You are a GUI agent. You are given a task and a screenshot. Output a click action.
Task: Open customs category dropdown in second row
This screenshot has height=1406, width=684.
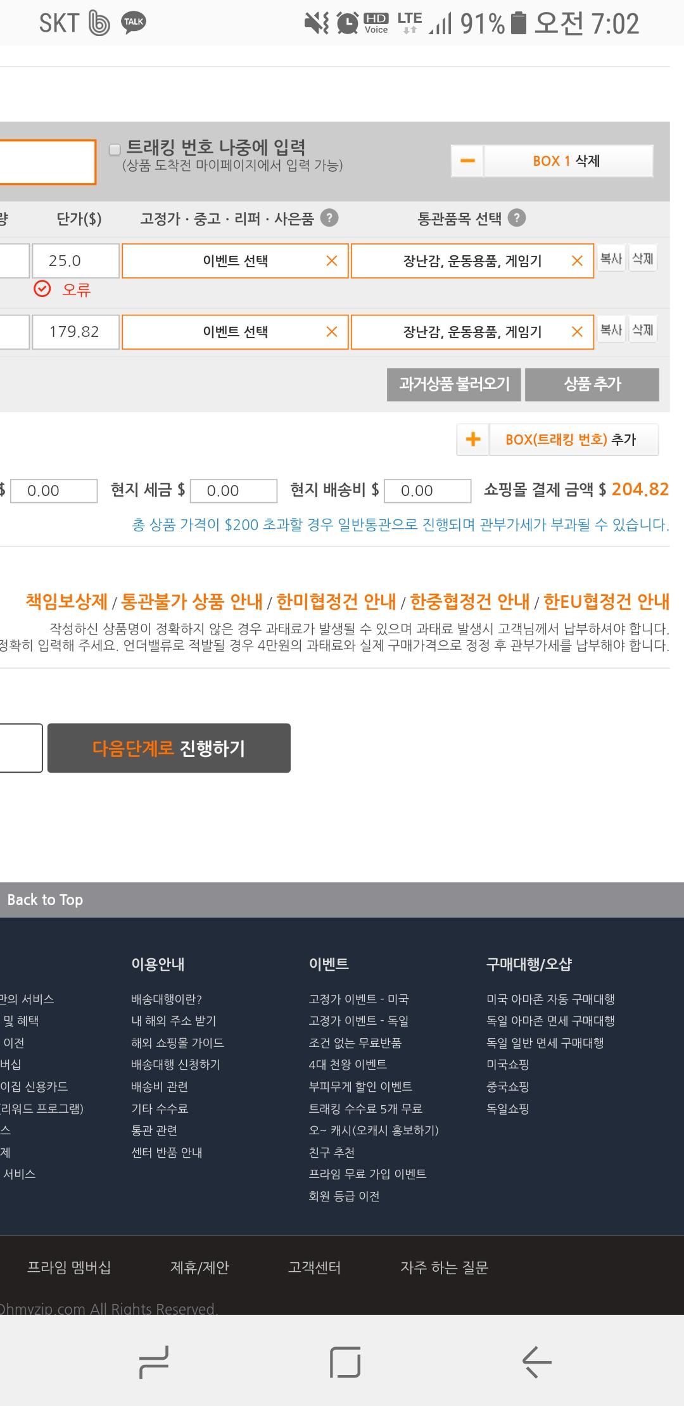pyautogui.click(x=472, y=332)
